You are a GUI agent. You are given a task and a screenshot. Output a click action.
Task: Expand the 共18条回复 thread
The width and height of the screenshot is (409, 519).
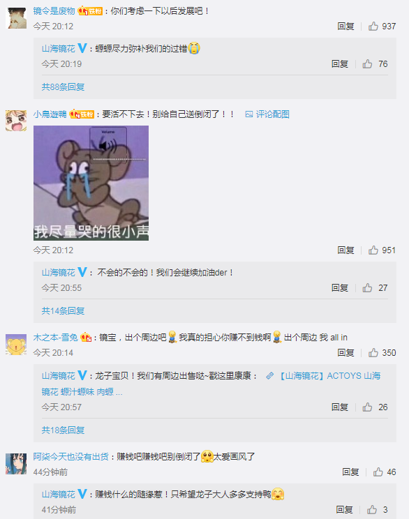(63, 430)
